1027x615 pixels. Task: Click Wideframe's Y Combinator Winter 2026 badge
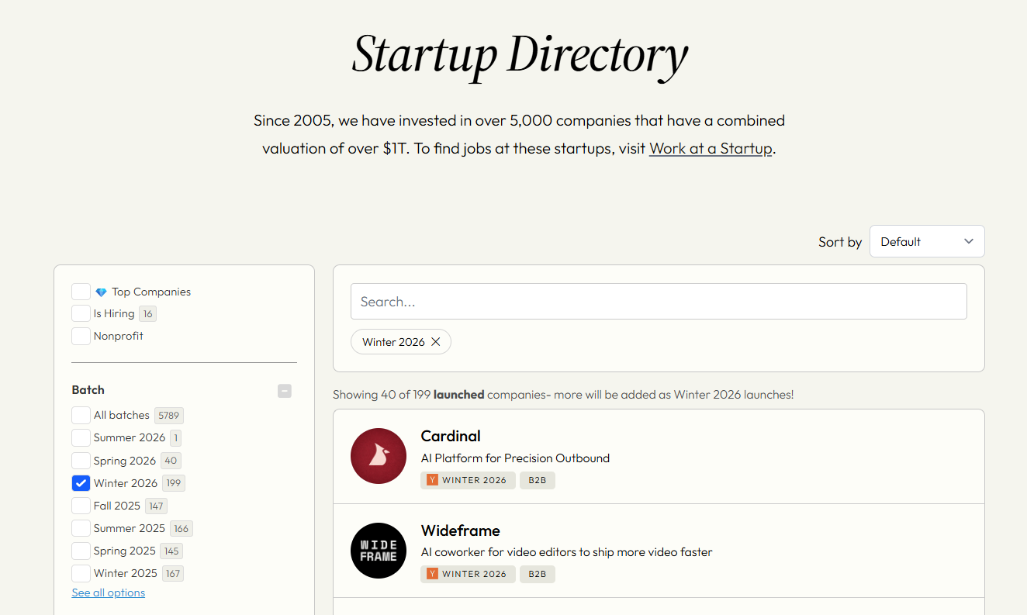tap(468, 574)
